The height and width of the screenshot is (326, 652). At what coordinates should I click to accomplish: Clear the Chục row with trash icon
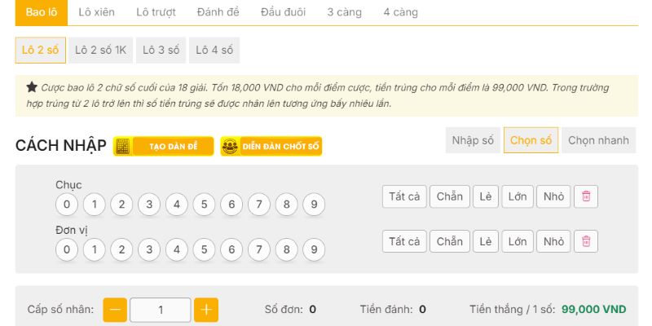coord(587,196)
